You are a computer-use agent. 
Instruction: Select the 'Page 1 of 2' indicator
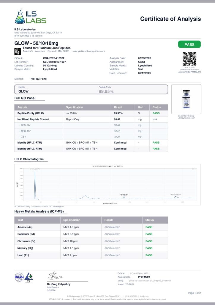[x=194, y=293]
